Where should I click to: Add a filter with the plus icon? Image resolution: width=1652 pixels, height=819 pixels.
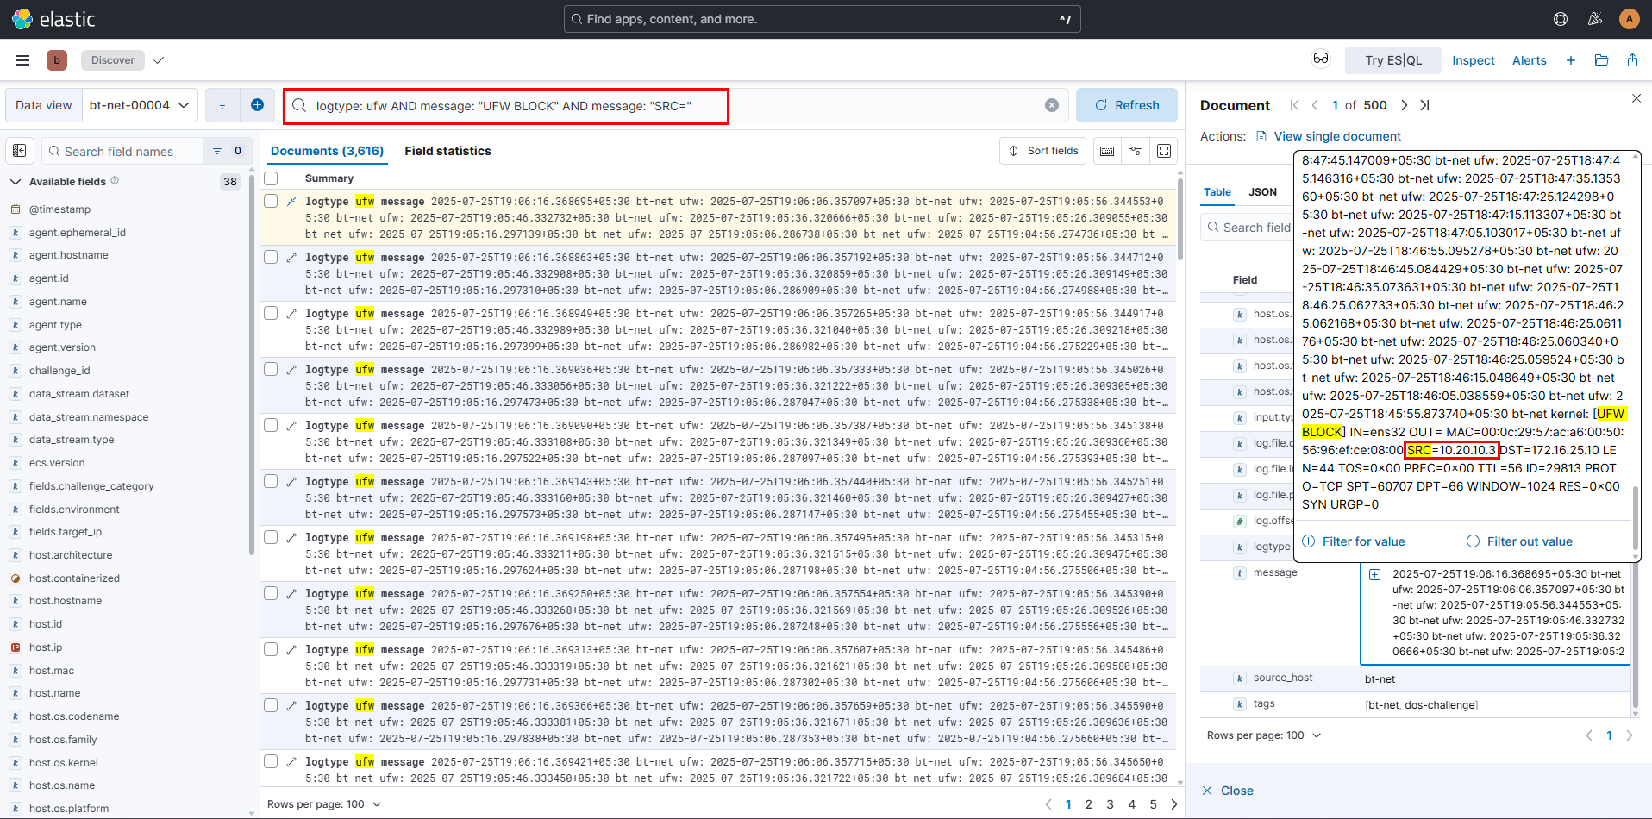[x=257, y=105]
